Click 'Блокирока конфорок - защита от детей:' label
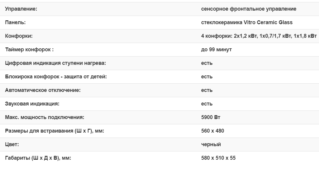Image resolution: width=319 pixels, height=170 pixels. coord(56,77)
